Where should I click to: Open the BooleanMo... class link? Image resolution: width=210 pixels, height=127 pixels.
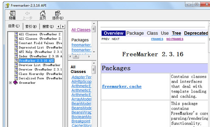coord(81,117)
